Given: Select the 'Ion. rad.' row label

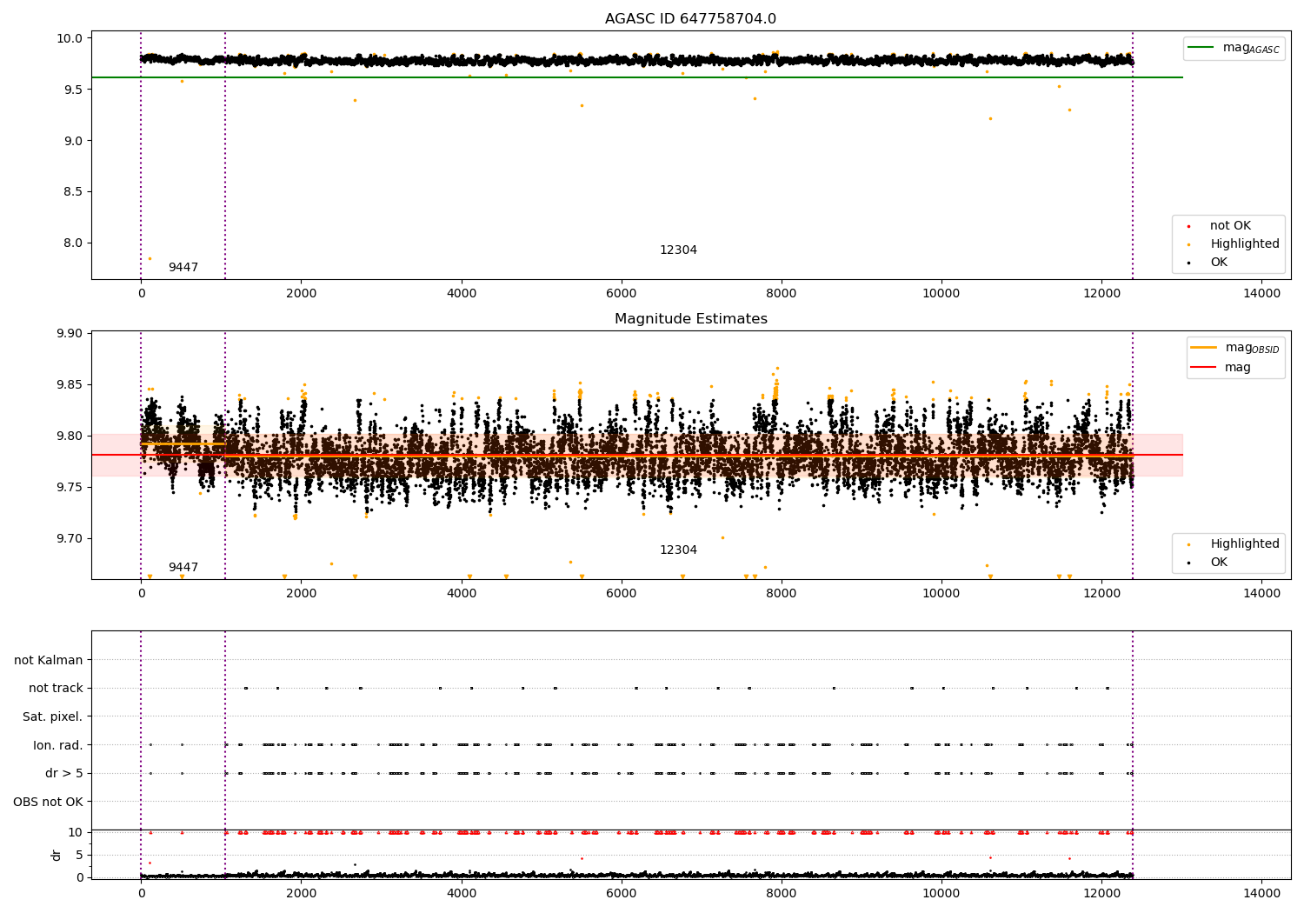Looking at the screenshot, I should [58, 745].
